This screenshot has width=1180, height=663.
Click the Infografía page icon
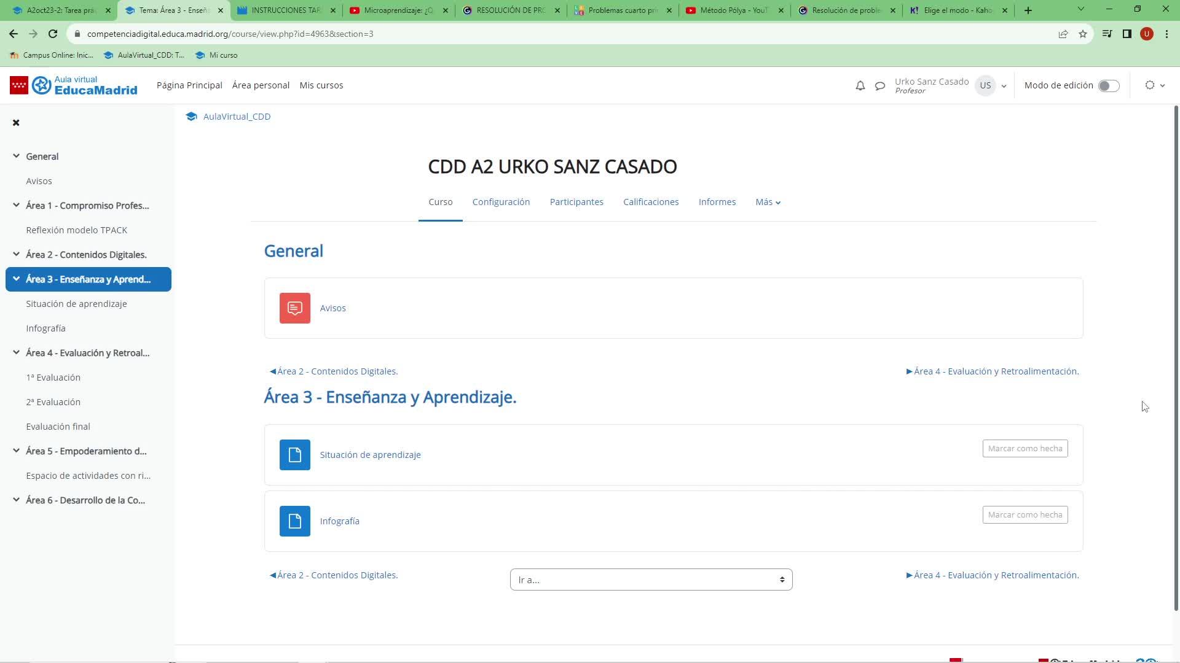click(294, 521)
